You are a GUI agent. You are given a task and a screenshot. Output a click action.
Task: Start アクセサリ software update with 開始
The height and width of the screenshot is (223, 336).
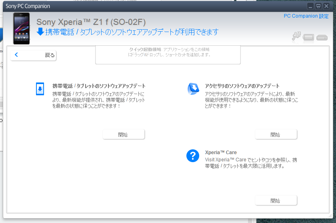[x=276, y=135]
